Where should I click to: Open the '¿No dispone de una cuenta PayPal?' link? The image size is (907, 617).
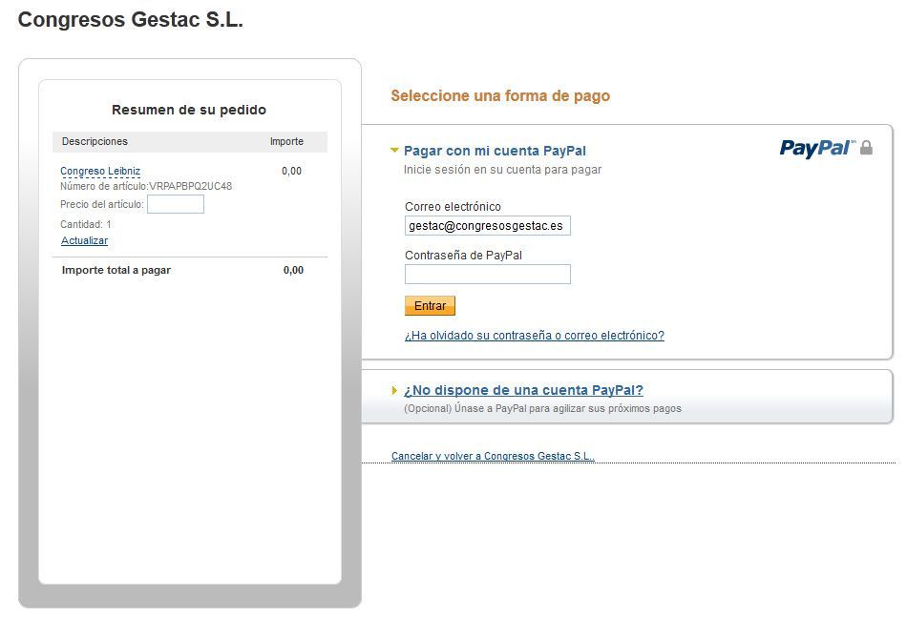click(x=523, y=391)
